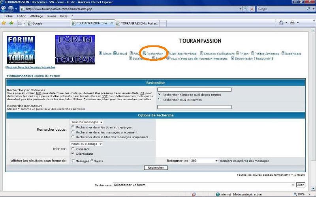
Task: Open the Album forum link icon
Action: tap(100, 53)
